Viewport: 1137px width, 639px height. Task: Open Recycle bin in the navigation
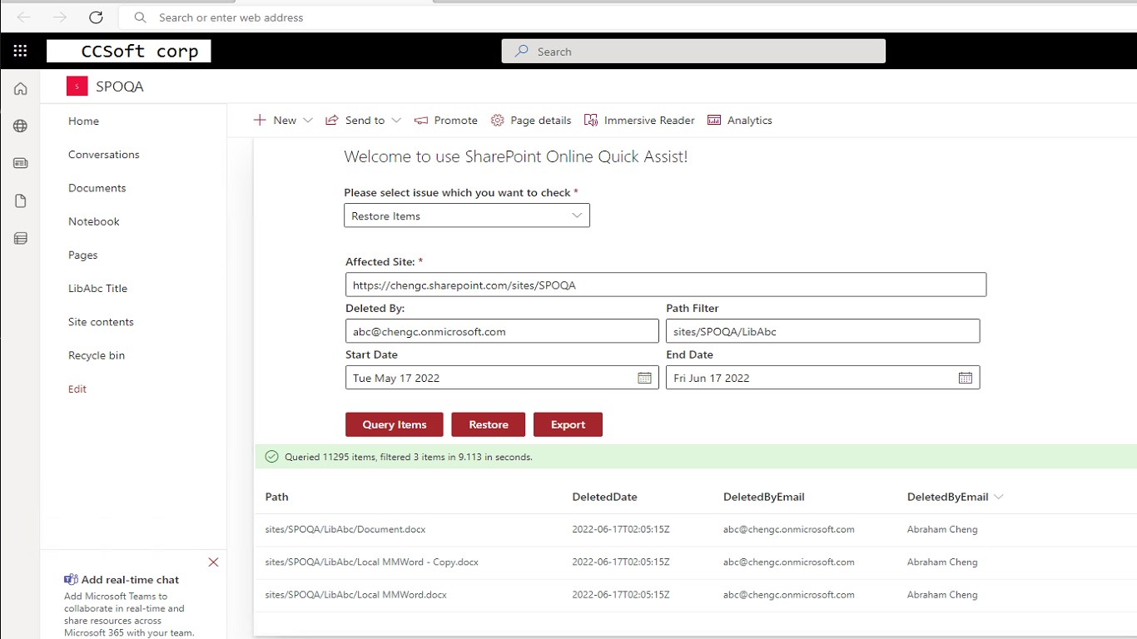click(97, 355)
